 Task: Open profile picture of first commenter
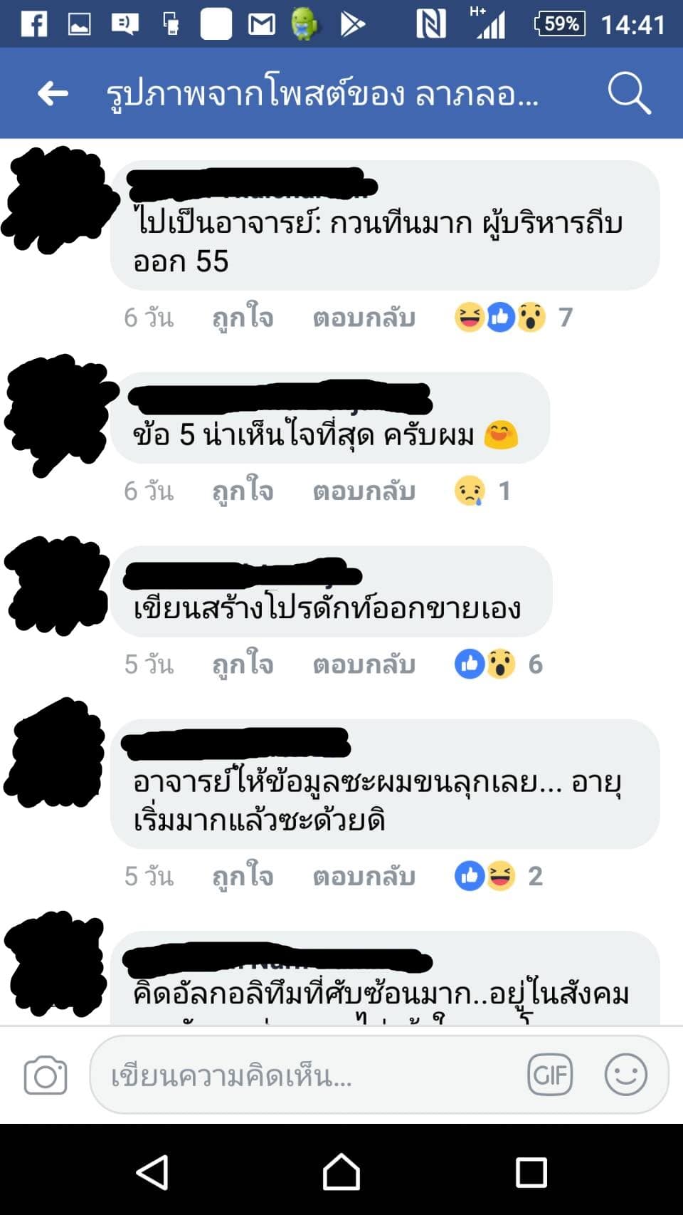pyautogui.click(x=60, y=200)
